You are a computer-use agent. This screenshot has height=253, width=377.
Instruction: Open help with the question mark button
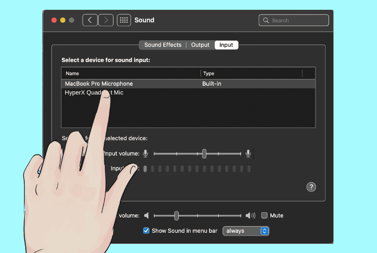click(311, 187)
